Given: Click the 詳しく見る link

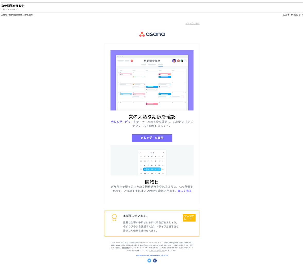Looking at the screenshot, I should pos(184,191).
